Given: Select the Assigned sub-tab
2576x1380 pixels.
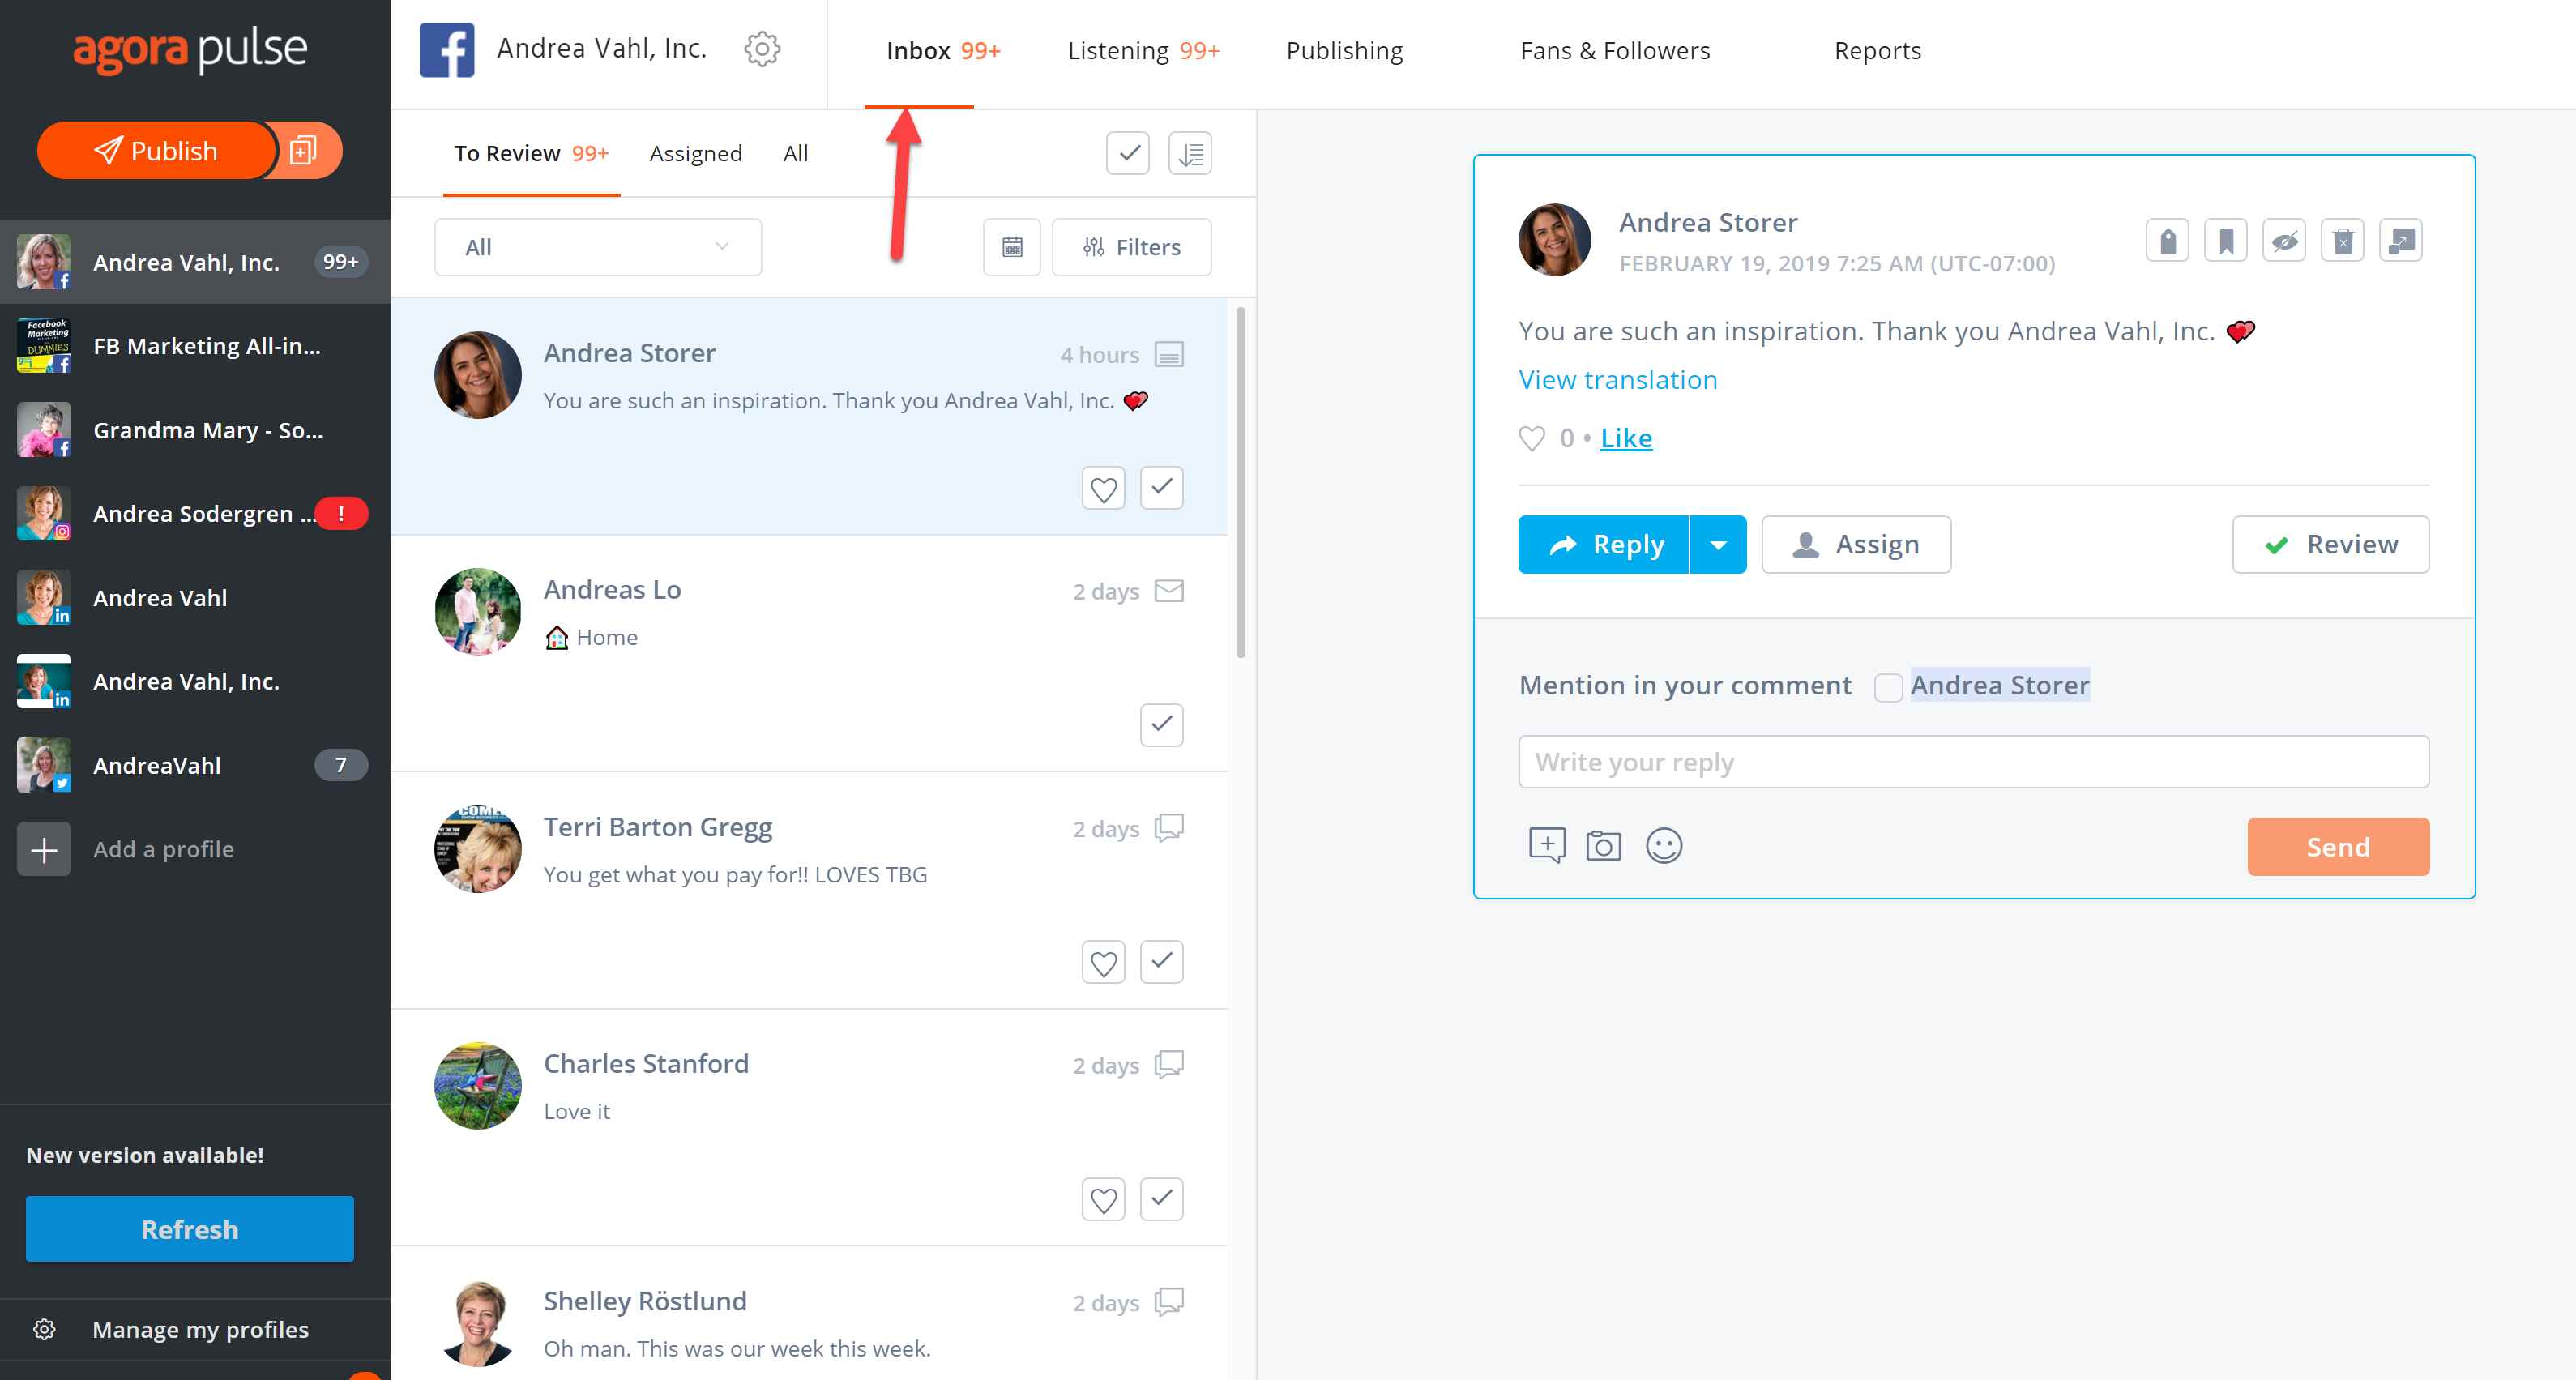Looking at the screenshot, I should coord(695,154).
